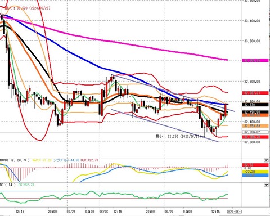Click the 32,200.00 price axis label
This screenshot has width=270, height=216.
coord(253,142)
